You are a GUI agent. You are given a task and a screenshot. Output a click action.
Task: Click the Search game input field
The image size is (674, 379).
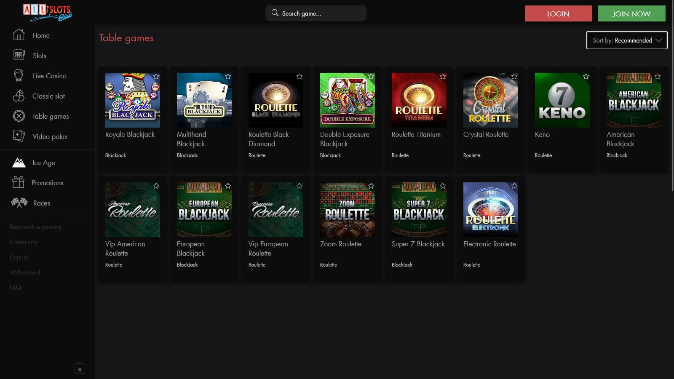pos(316,13)
